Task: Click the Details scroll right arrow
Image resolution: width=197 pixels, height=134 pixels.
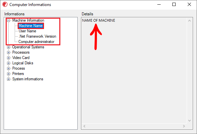Action: tap(184, 126)
